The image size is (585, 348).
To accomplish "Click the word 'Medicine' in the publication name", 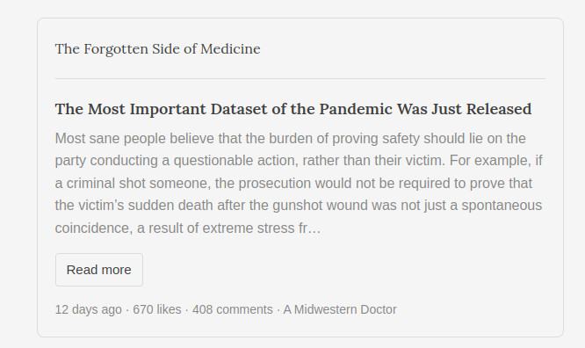I will coord(230,49).
